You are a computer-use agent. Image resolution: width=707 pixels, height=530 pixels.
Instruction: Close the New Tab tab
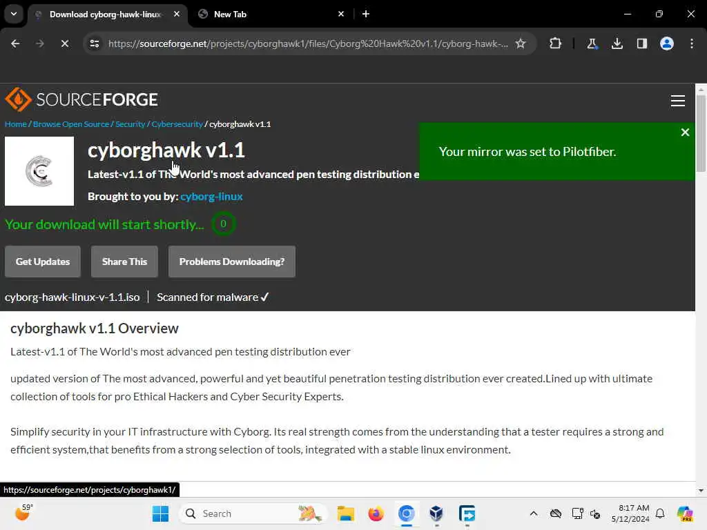point(341,14)
